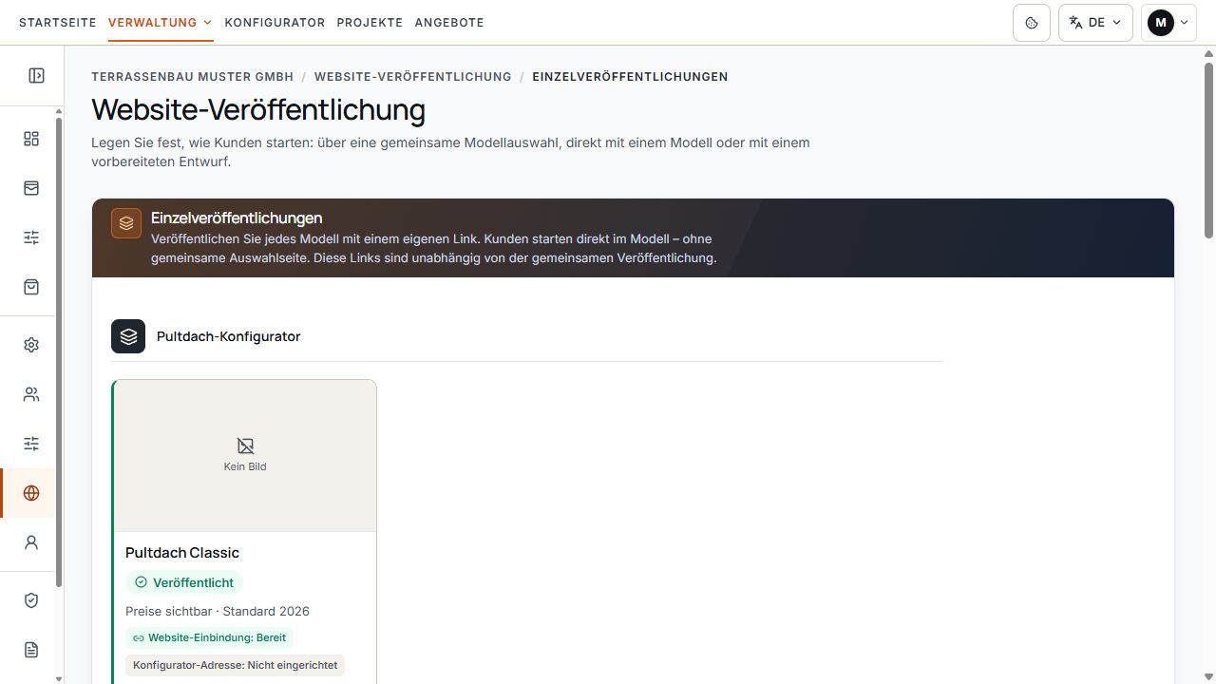
Task: Click the sliders icon below the users icon
Action: [x=31, y=444]
